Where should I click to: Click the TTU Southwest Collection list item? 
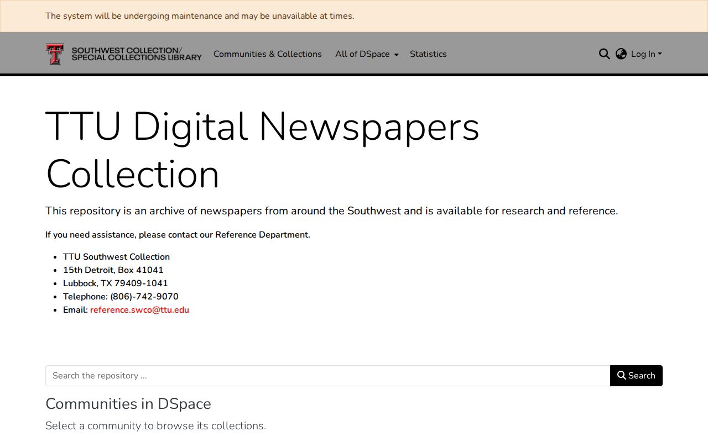pos(116,257)
